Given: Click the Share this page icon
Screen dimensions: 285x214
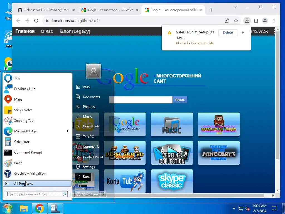Looking at the screenshot, I should click(x=227, y=21).
